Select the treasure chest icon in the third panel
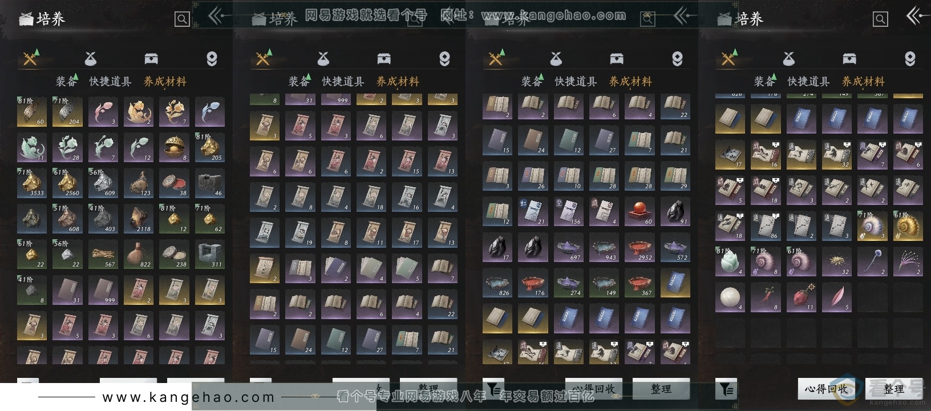This screenshot has height=411, width=931. click(617, 58)
